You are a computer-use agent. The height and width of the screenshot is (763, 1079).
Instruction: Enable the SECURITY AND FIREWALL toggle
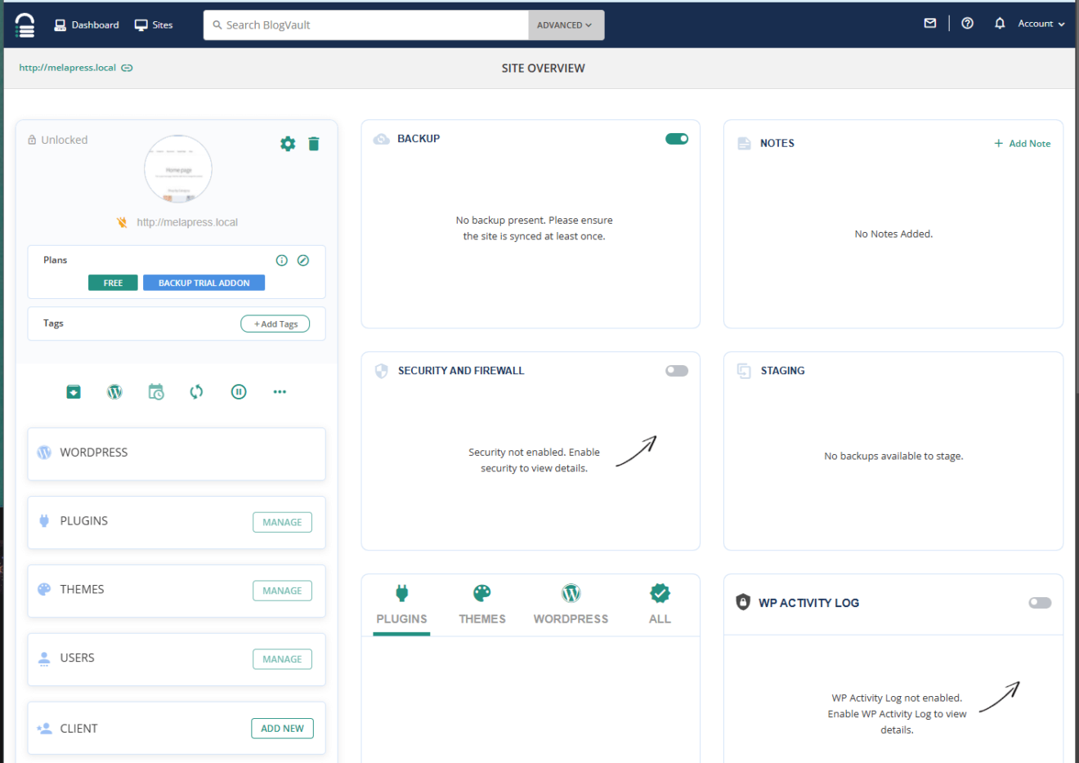pos(677,371)
